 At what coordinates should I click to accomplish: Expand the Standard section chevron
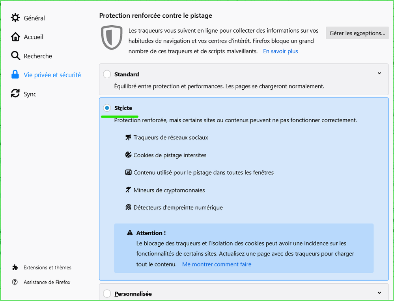[x=379, y=74]
